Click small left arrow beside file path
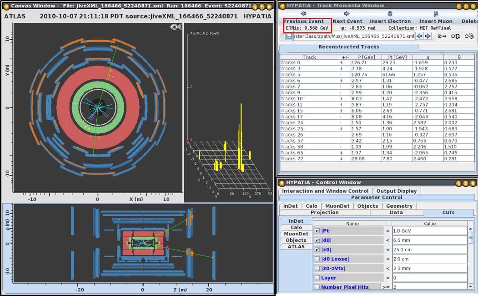This screenshot has width=478, height=296. pos(420,36)
